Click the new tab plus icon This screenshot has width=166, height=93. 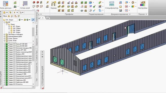48,18
